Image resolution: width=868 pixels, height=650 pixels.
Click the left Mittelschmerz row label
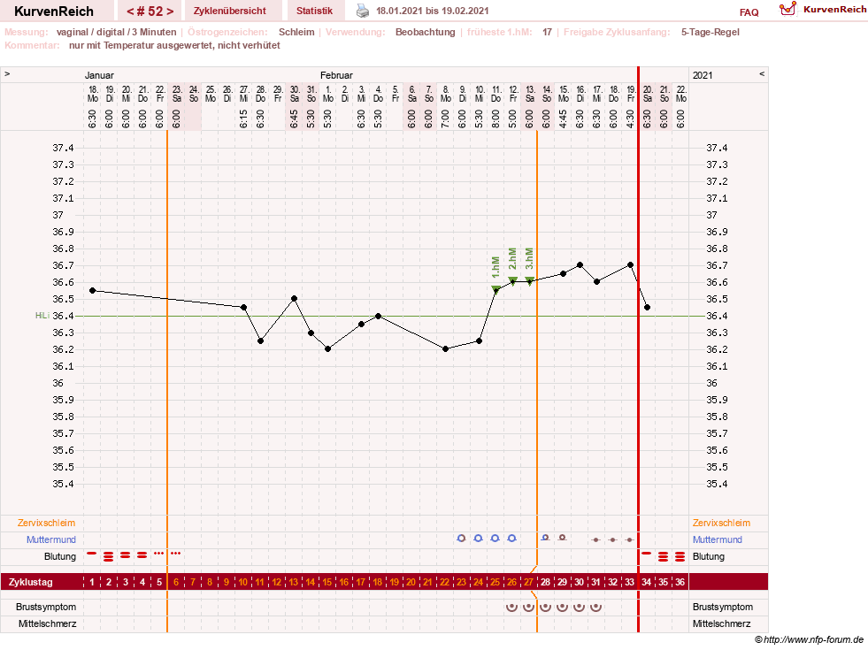click(47, 623)
